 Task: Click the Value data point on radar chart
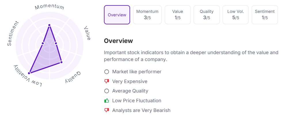(x=56, y=43)
